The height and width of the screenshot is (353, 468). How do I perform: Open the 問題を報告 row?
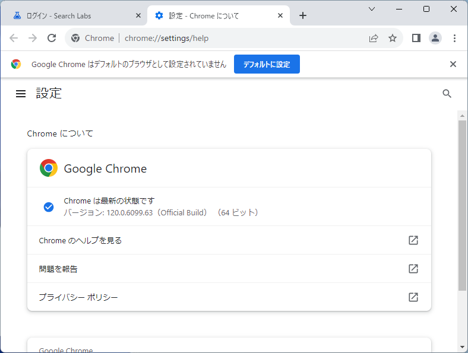(x=229, y=269)
